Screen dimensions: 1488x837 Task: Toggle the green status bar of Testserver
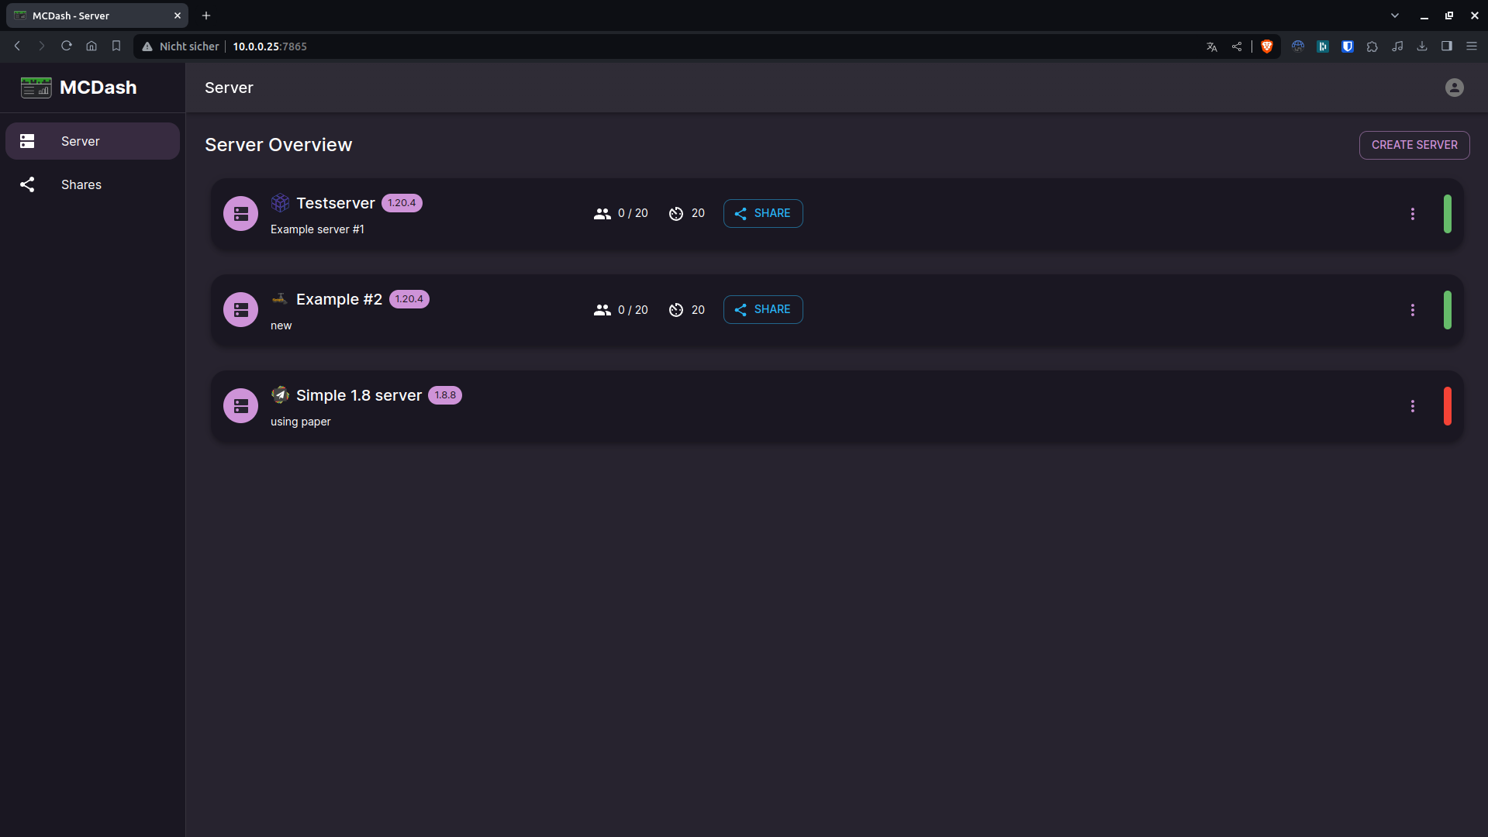click(1448, 213)
